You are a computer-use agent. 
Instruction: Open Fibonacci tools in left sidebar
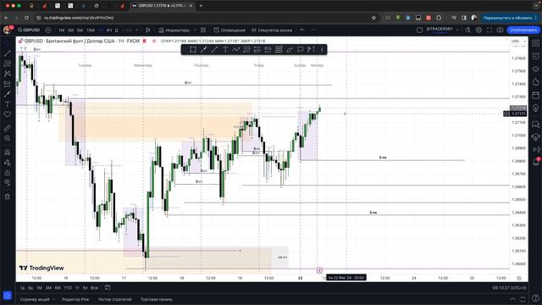[8, 64]
